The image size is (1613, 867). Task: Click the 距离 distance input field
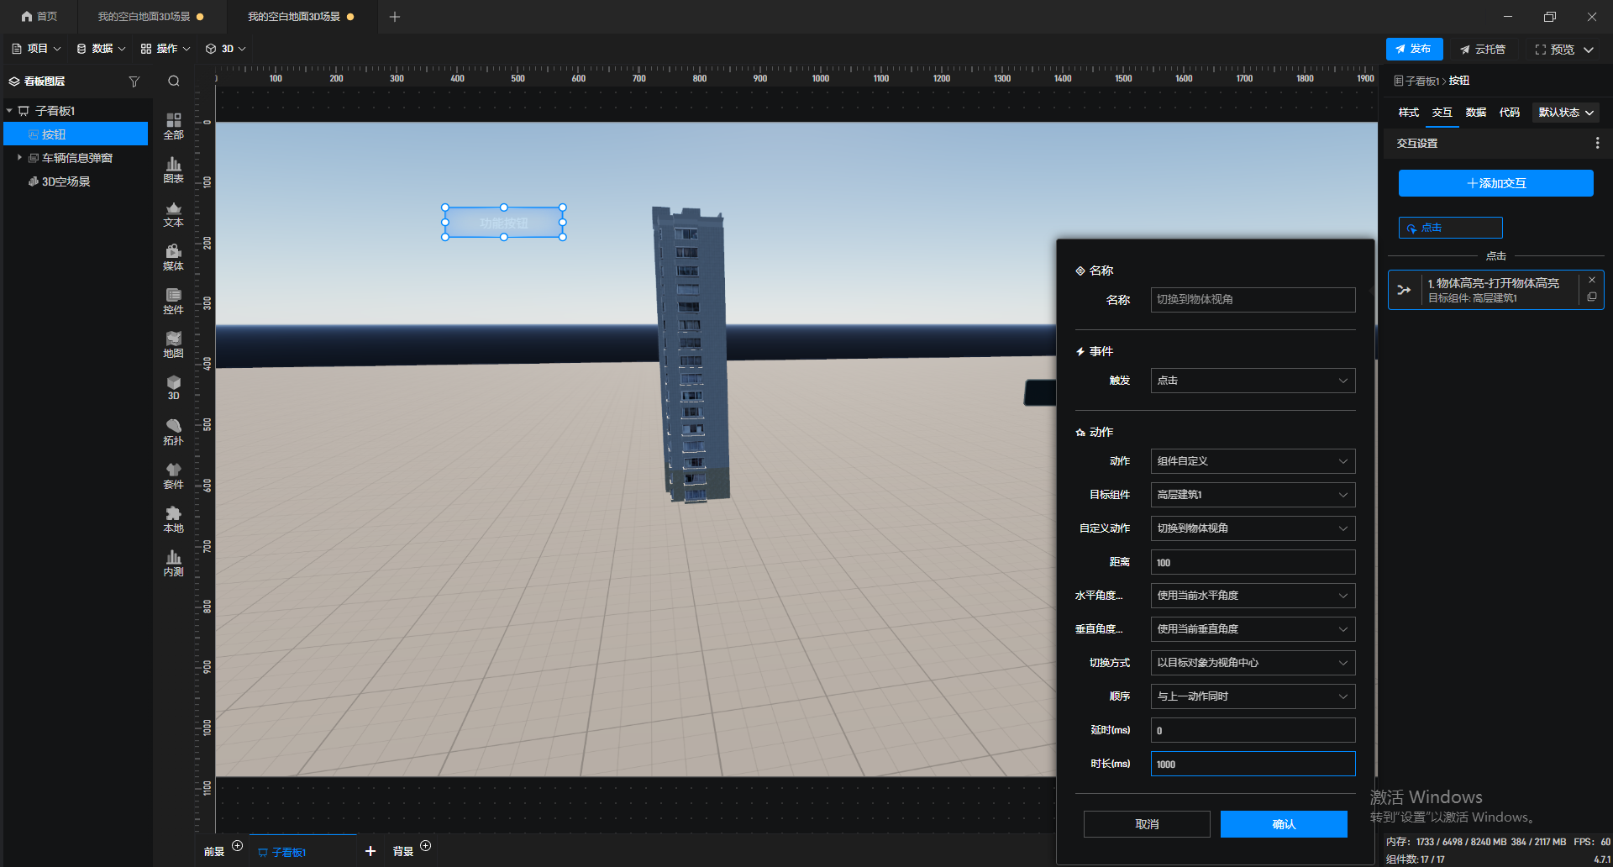click(1252, 562)
